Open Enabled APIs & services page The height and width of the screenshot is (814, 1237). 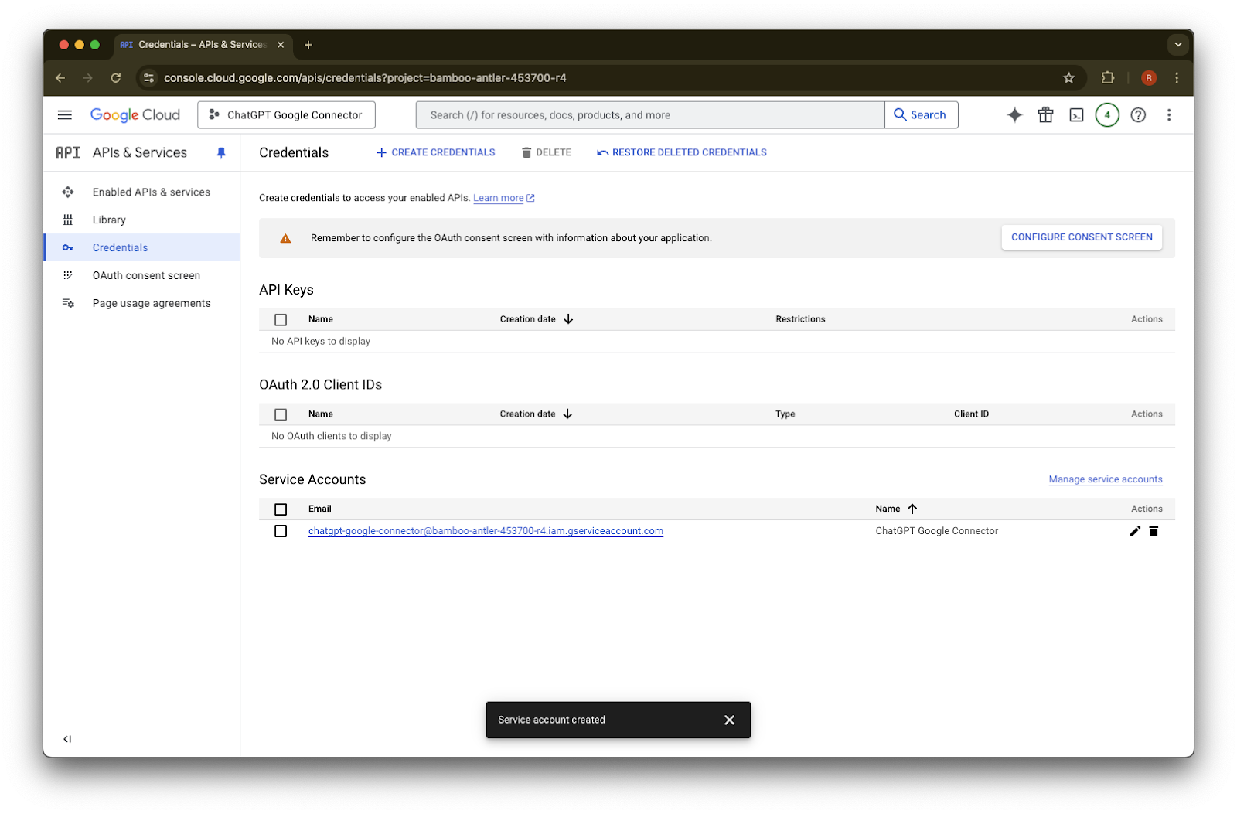tap(142, 192)
